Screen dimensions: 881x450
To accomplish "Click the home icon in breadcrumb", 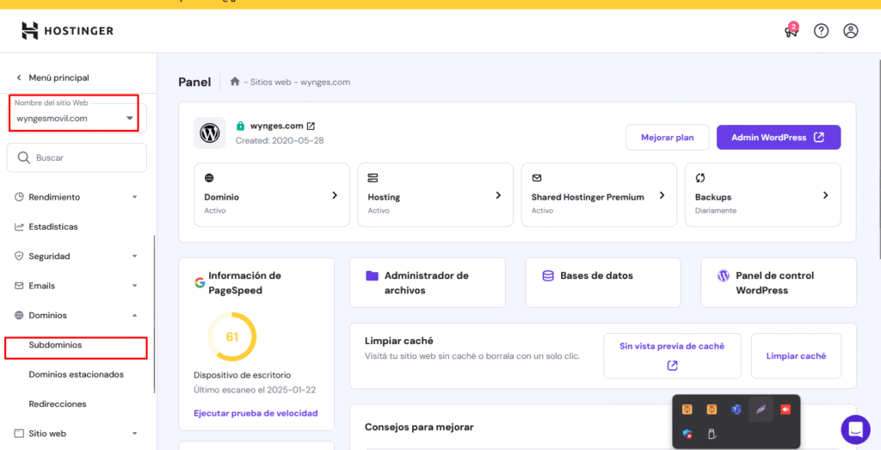I will point(235,82).
